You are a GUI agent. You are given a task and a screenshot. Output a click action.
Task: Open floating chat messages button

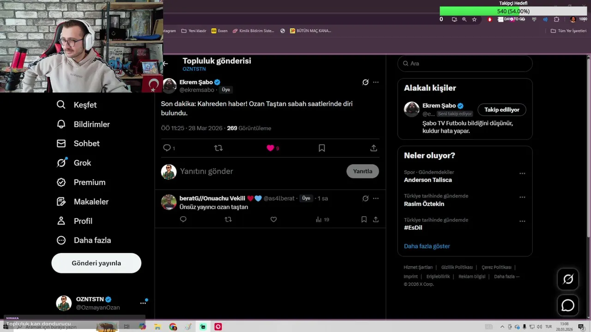(x=567, y=305)
